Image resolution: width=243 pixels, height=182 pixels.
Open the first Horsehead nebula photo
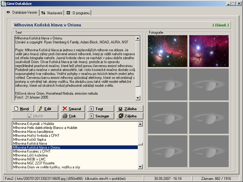[168, 51]
